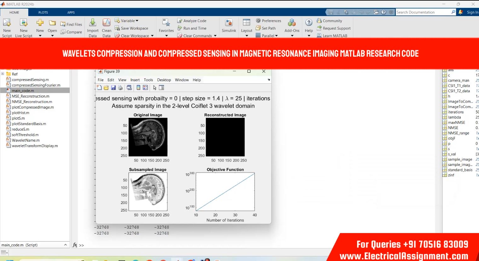
Task: Expand Clear Commands dropdown arrow
Action: 215,36
